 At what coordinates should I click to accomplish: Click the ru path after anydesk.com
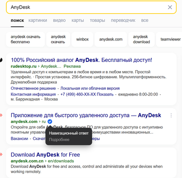(x=44, y=122)
